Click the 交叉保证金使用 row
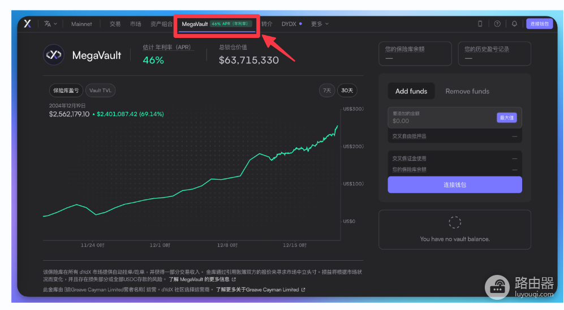The height and width of the screenshot is (310, 564). click(455, 158)
